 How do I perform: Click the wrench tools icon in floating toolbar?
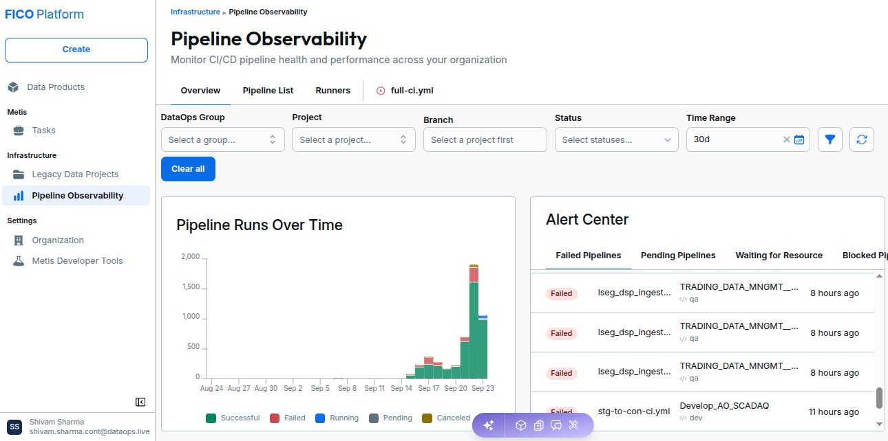573,425
